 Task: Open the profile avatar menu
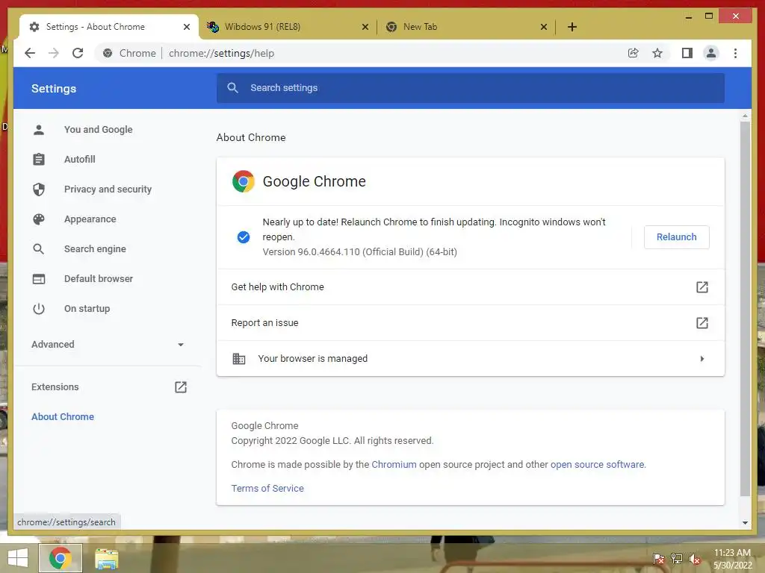[711, 53]
